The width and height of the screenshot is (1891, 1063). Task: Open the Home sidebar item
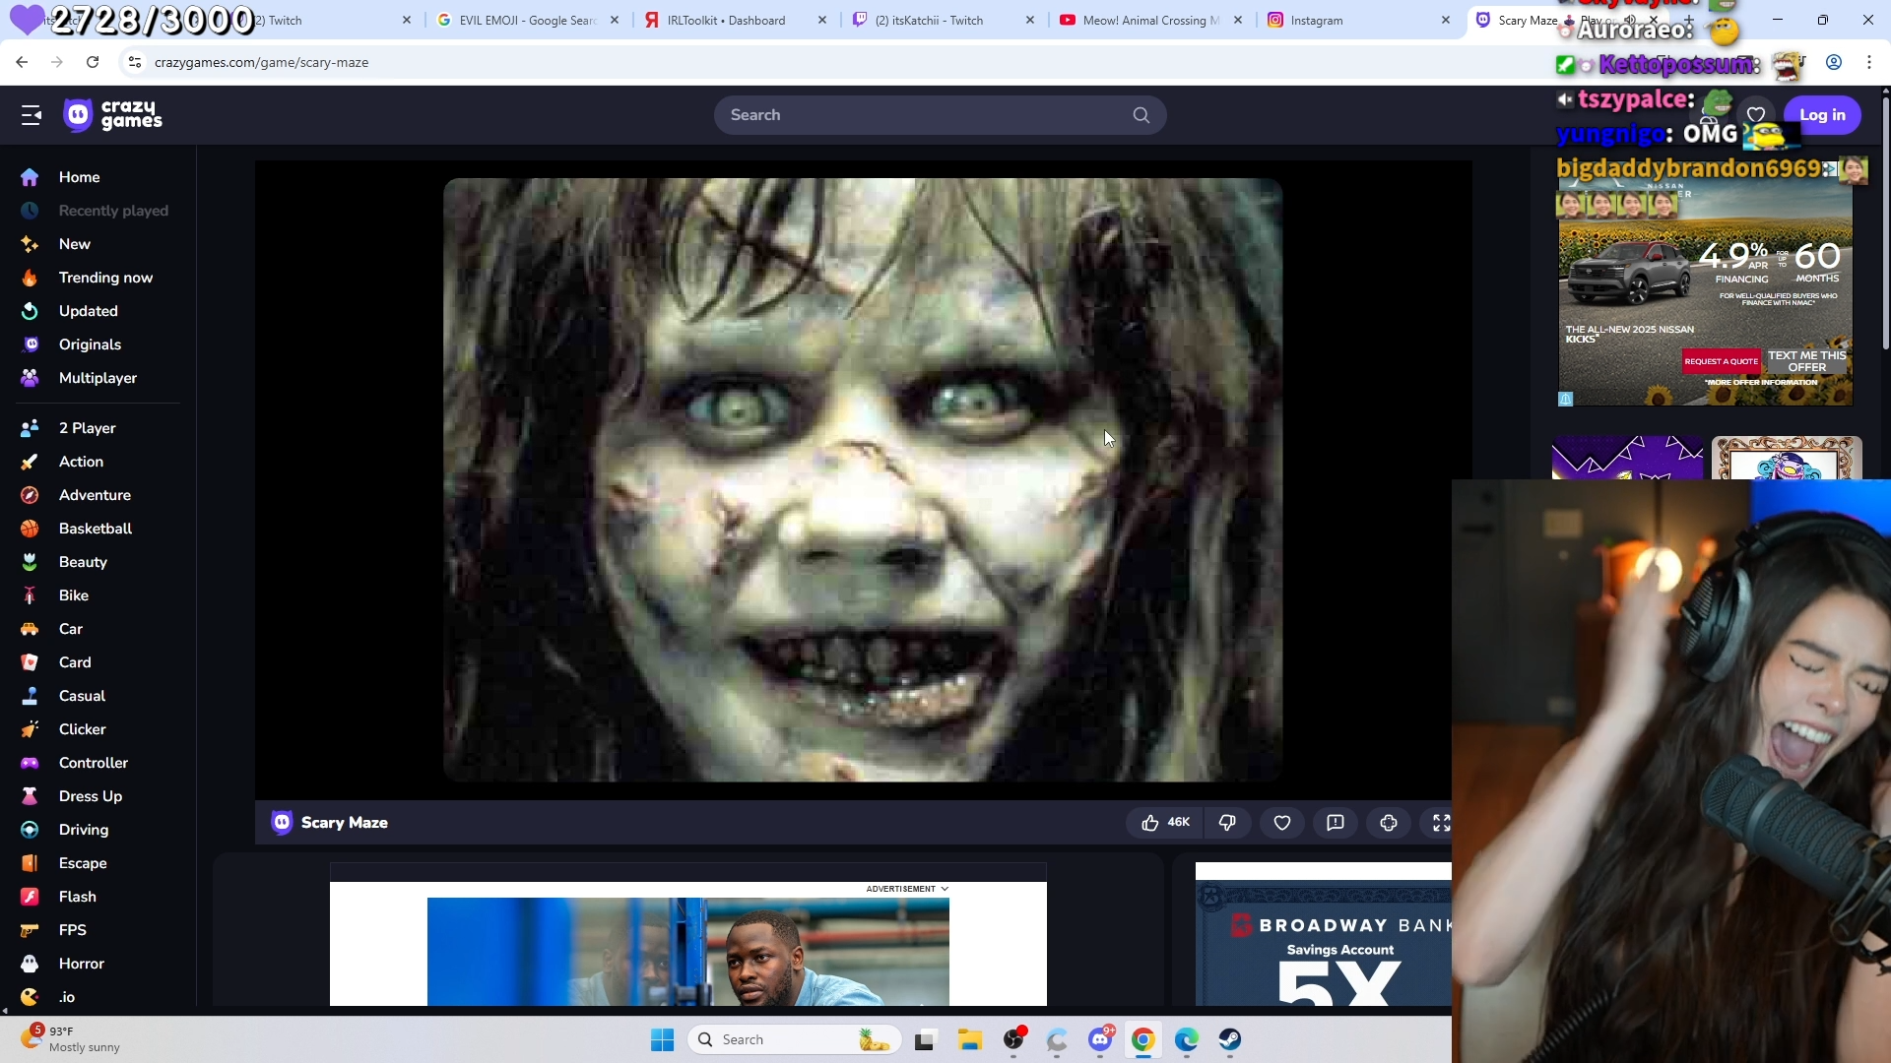coord(79,177)
